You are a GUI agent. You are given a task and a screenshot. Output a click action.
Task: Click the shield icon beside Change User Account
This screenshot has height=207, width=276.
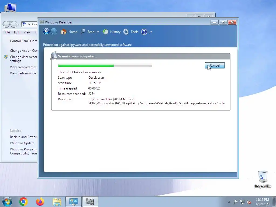(x=6, y=57)
